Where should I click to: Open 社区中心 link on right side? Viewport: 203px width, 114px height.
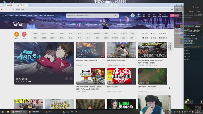tap(163, 33)
